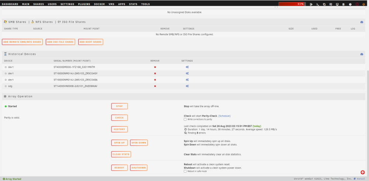Open parity check HISTORY
369x181 pixels.
click(120, 129)
